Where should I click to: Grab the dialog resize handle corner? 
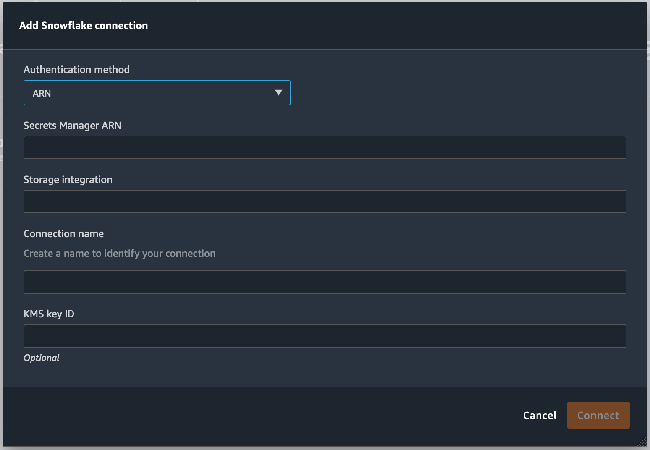click(x=642, y=442)
